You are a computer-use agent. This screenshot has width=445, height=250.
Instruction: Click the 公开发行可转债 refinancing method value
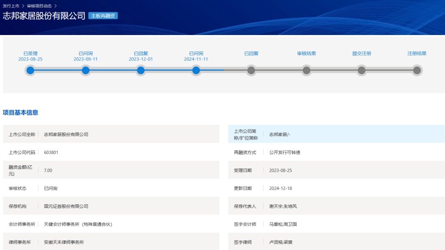285,152
